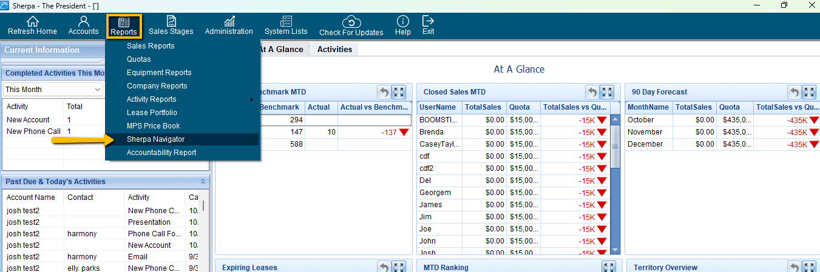Open the Help icon
The image size is (820, 272).
pos(402,22)
